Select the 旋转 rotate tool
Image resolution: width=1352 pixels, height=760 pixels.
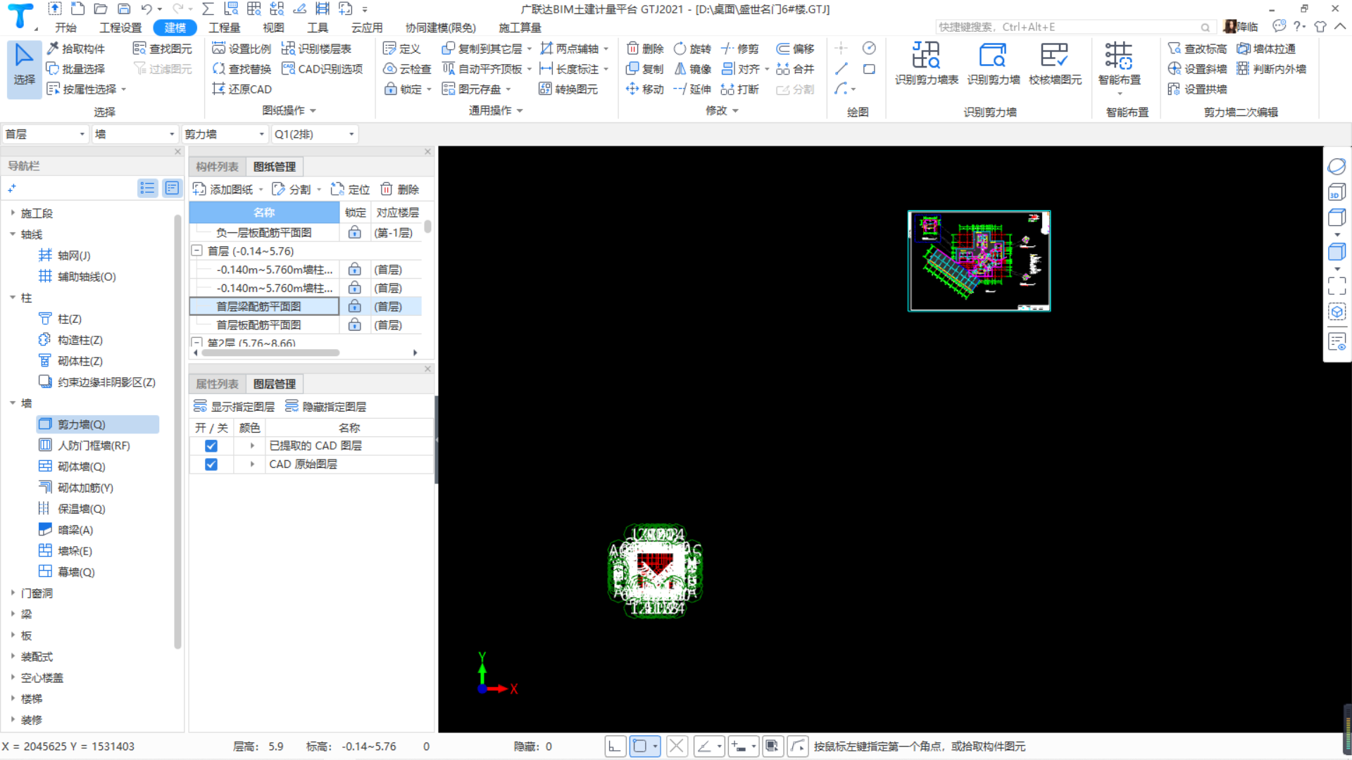[x=693, y=49]
